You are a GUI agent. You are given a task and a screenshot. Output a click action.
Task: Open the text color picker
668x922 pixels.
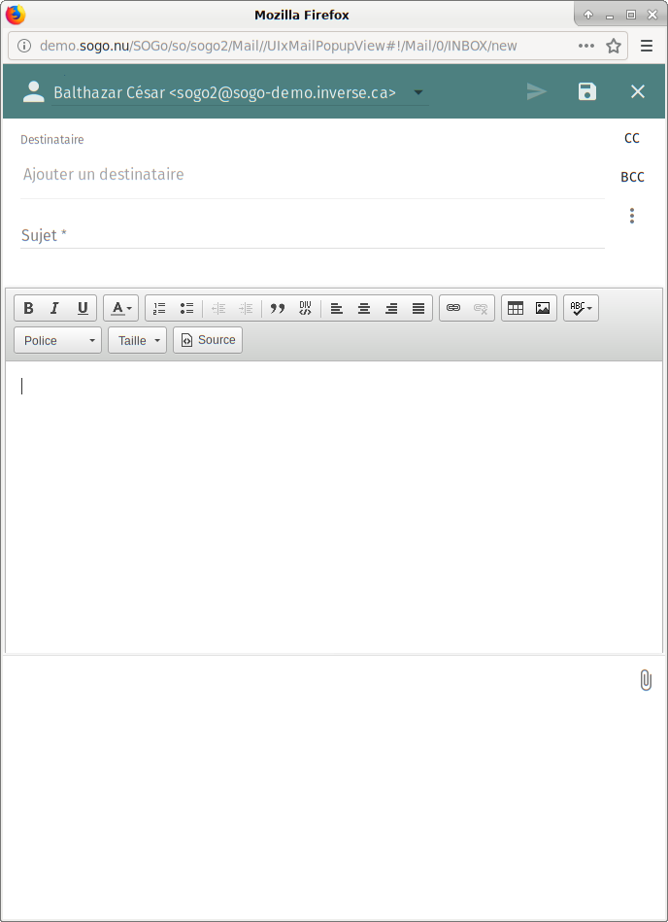[x=120, y=308]
